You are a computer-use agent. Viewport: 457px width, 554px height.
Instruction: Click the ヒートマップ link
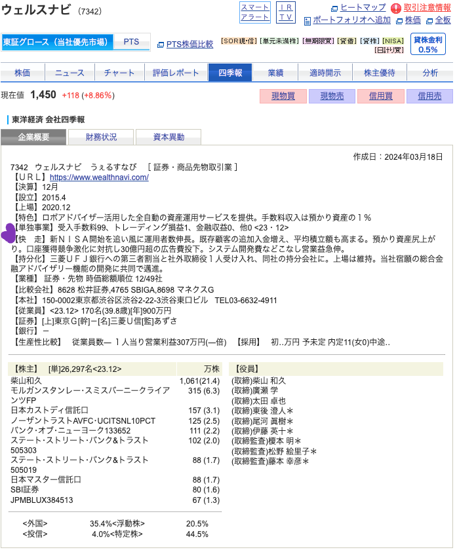(x=363, y=7)
